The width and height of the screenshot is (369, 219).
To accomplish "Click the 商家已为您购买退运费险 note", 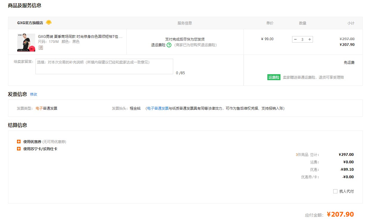I will (196, 45).
